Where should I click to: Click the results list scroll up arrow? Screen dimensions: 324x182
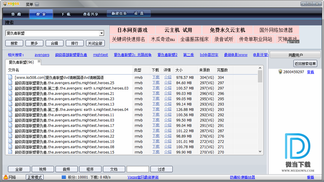point(260,68)
